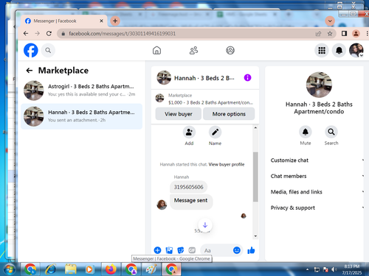Search in conversation magnifier icon
369x276 pixels.
[x=331, y=132]
